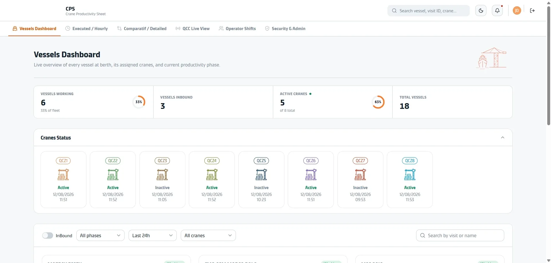Viewport: 551px width, 263px height.
Task: Click the QCZ8 badge label
Action: [410, 161]
